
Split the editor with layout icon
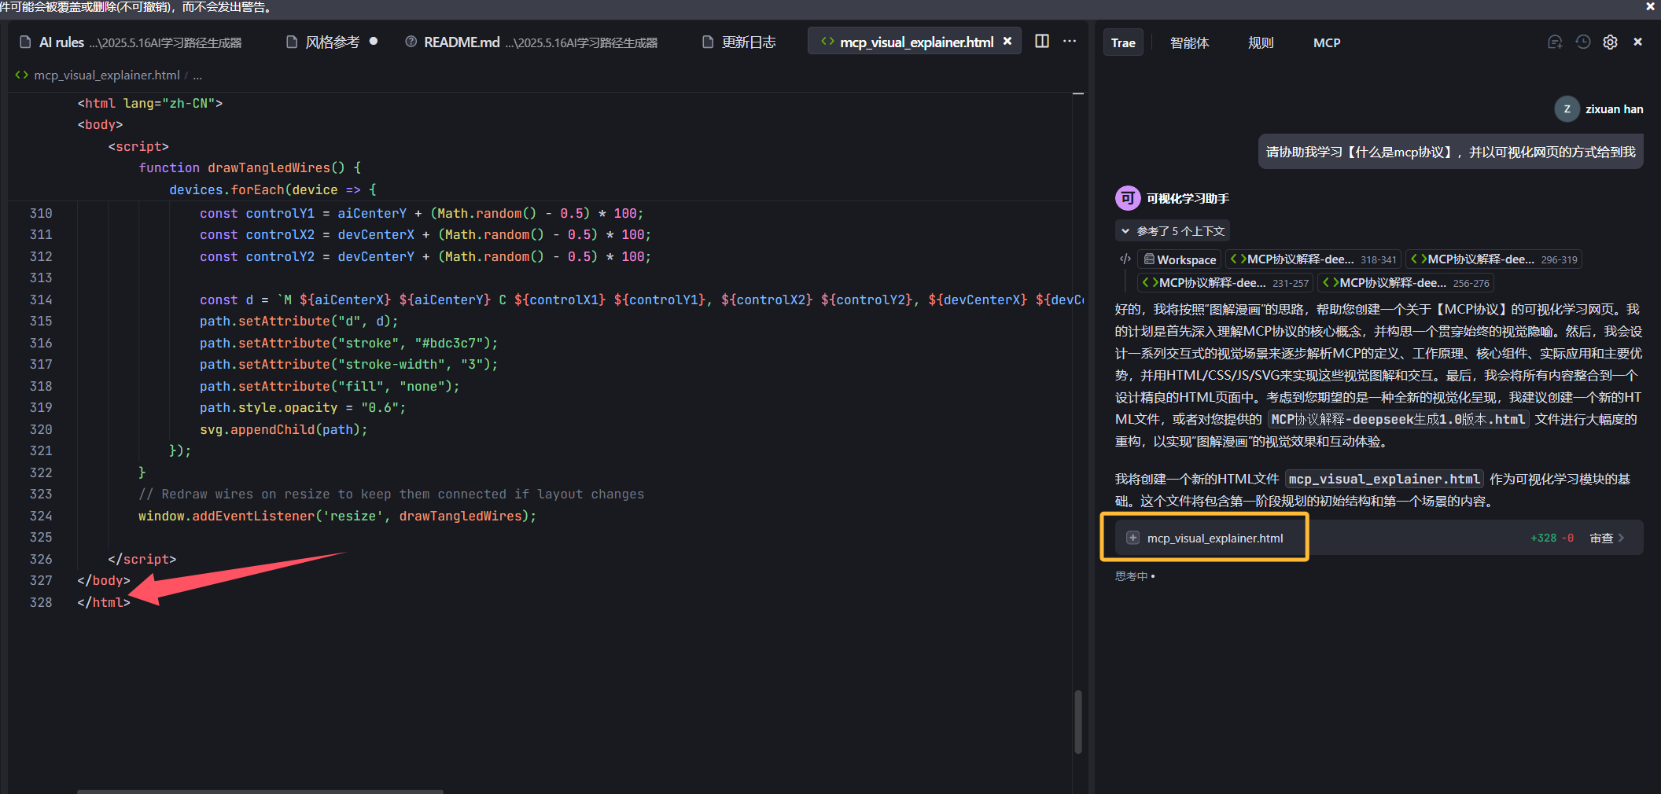coord(1042,42)
